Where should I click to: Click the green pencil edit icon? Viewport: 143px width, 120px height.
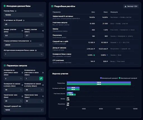pos(41,79)
